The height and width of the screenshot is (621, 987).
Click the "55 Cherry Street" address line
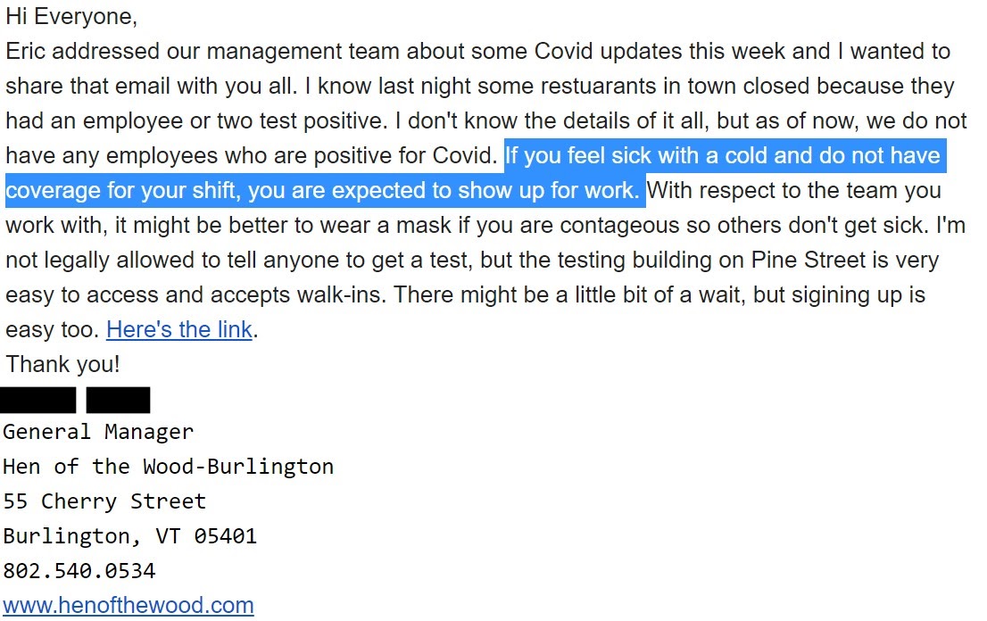coord(104,501)
